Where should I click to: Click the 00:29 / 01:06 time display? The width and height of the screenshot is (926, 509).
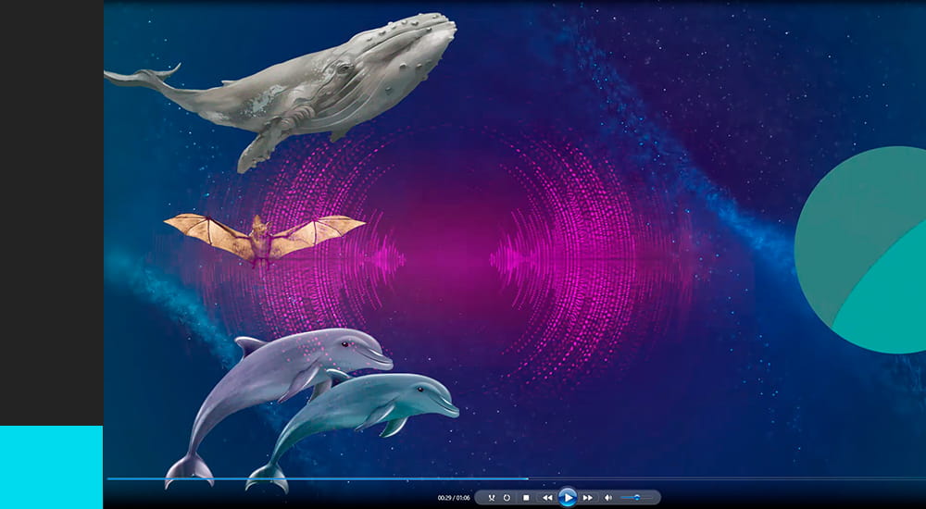click(x=454, y=498)
